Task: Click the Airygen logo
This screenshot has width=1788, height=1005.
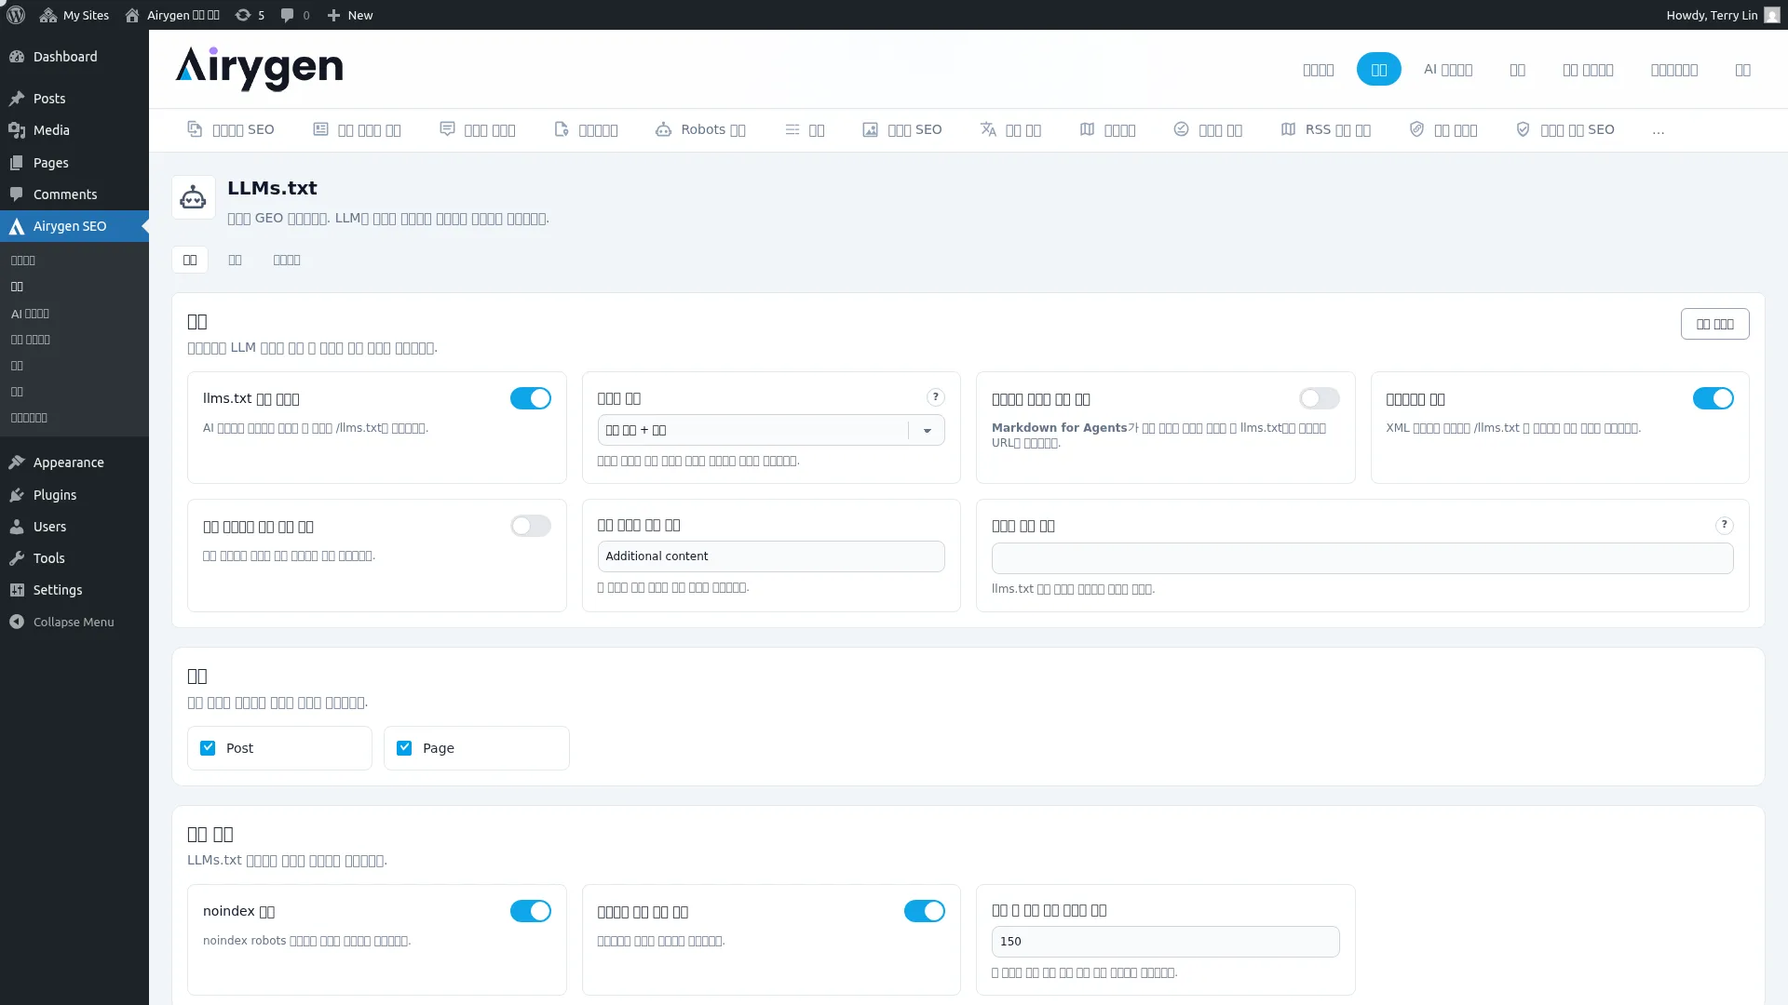Action: pos(259,69)
